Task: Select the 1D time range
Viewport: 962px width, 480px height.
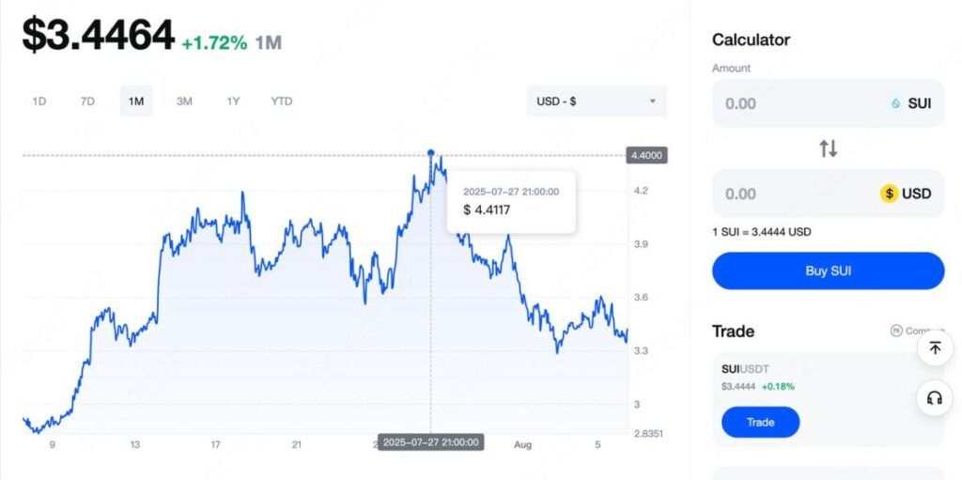Action: pyautogui.click(x=39, y=101)
